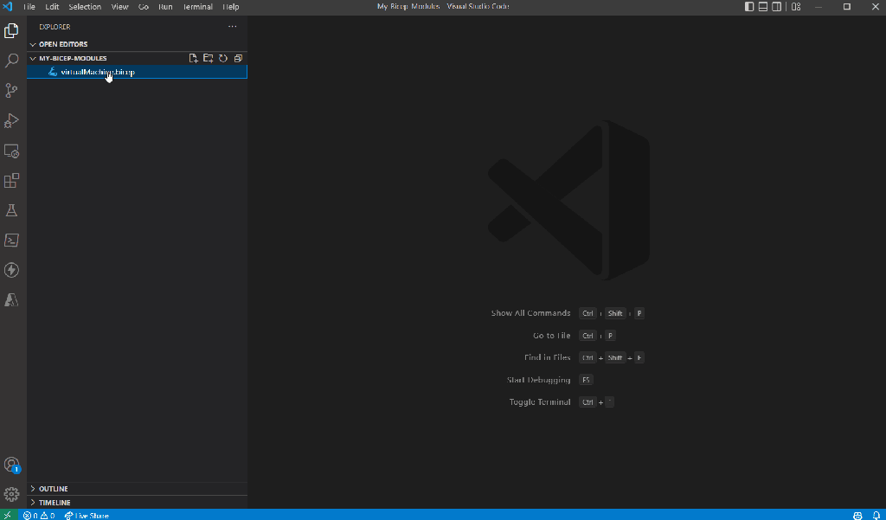
Task: Open the Source Control view
Action: tap(12, 91)
